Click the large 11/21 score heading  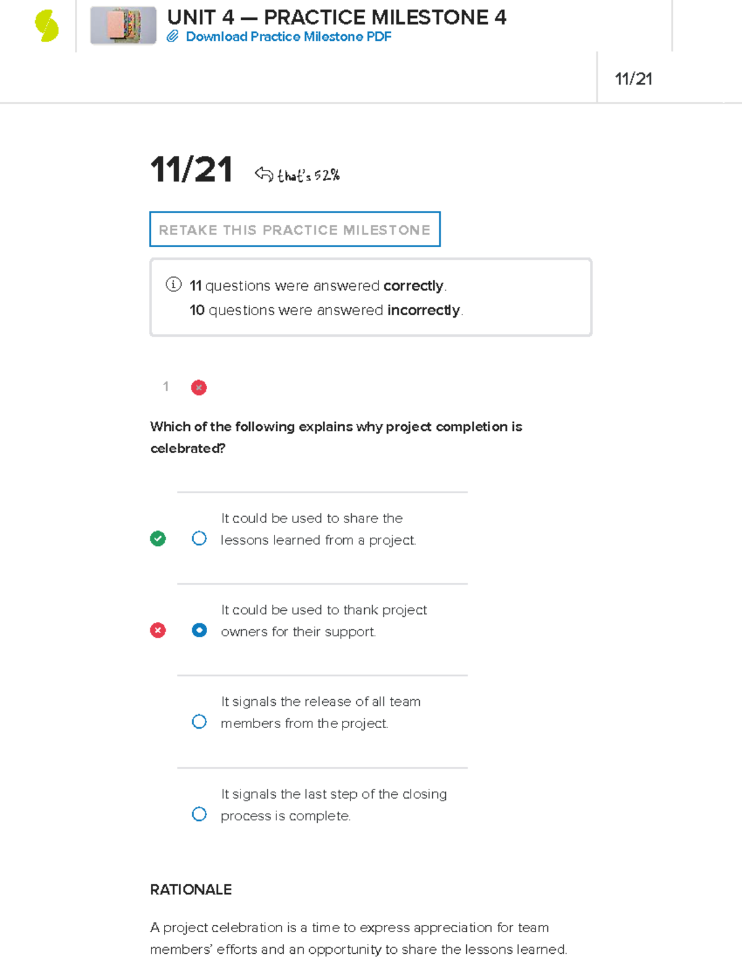pos(191,169)
